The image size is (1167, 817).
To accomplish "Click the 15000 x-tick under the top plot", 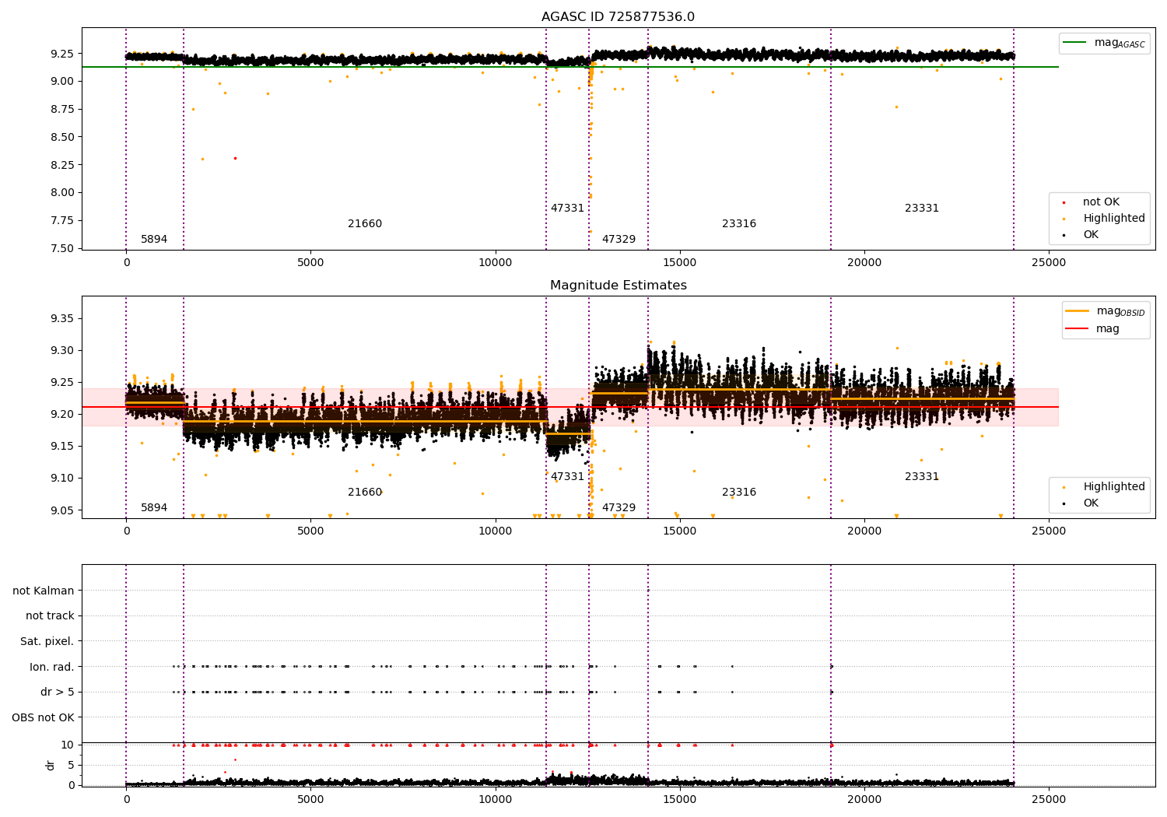I will click(679, 263).
